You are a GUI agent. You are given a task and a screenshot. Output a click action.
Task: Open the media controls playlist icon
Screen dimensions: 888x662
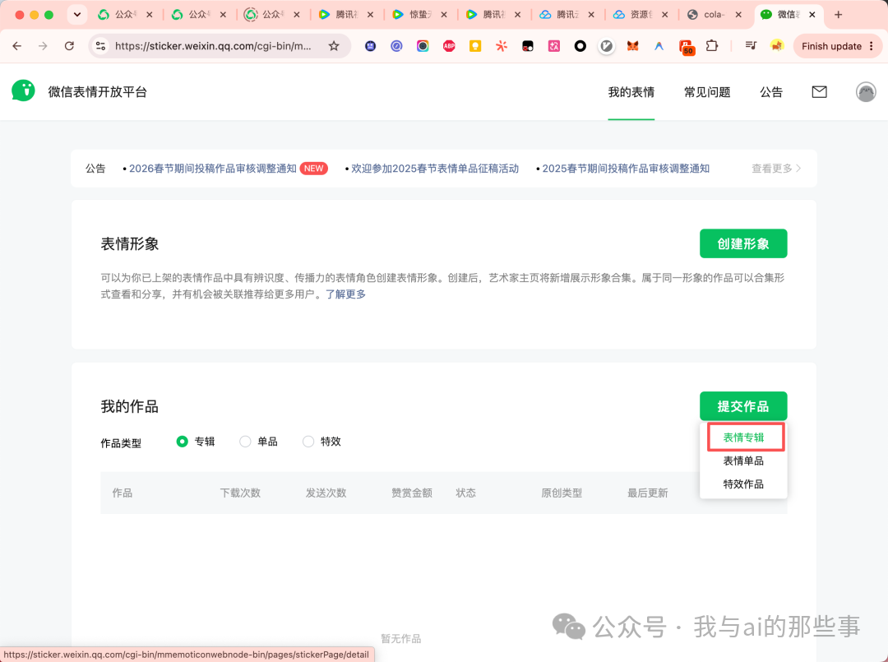point(751,46)
